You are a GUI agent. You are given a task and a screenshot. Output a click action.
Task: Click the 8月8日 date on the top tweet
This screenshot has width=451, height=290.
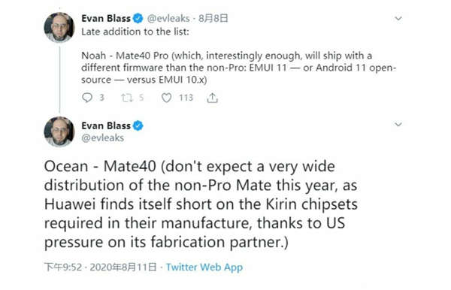click(x=213, y=19)
